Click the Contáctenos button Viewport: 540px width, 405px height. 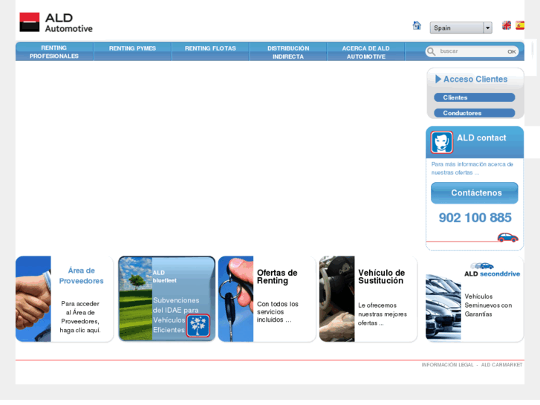pos(475,193)
